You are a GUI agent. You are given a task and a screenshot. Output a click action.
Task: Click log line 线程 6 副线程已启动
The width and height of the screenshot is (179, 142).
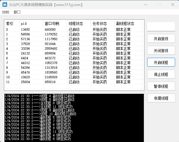tap(40, 96)
